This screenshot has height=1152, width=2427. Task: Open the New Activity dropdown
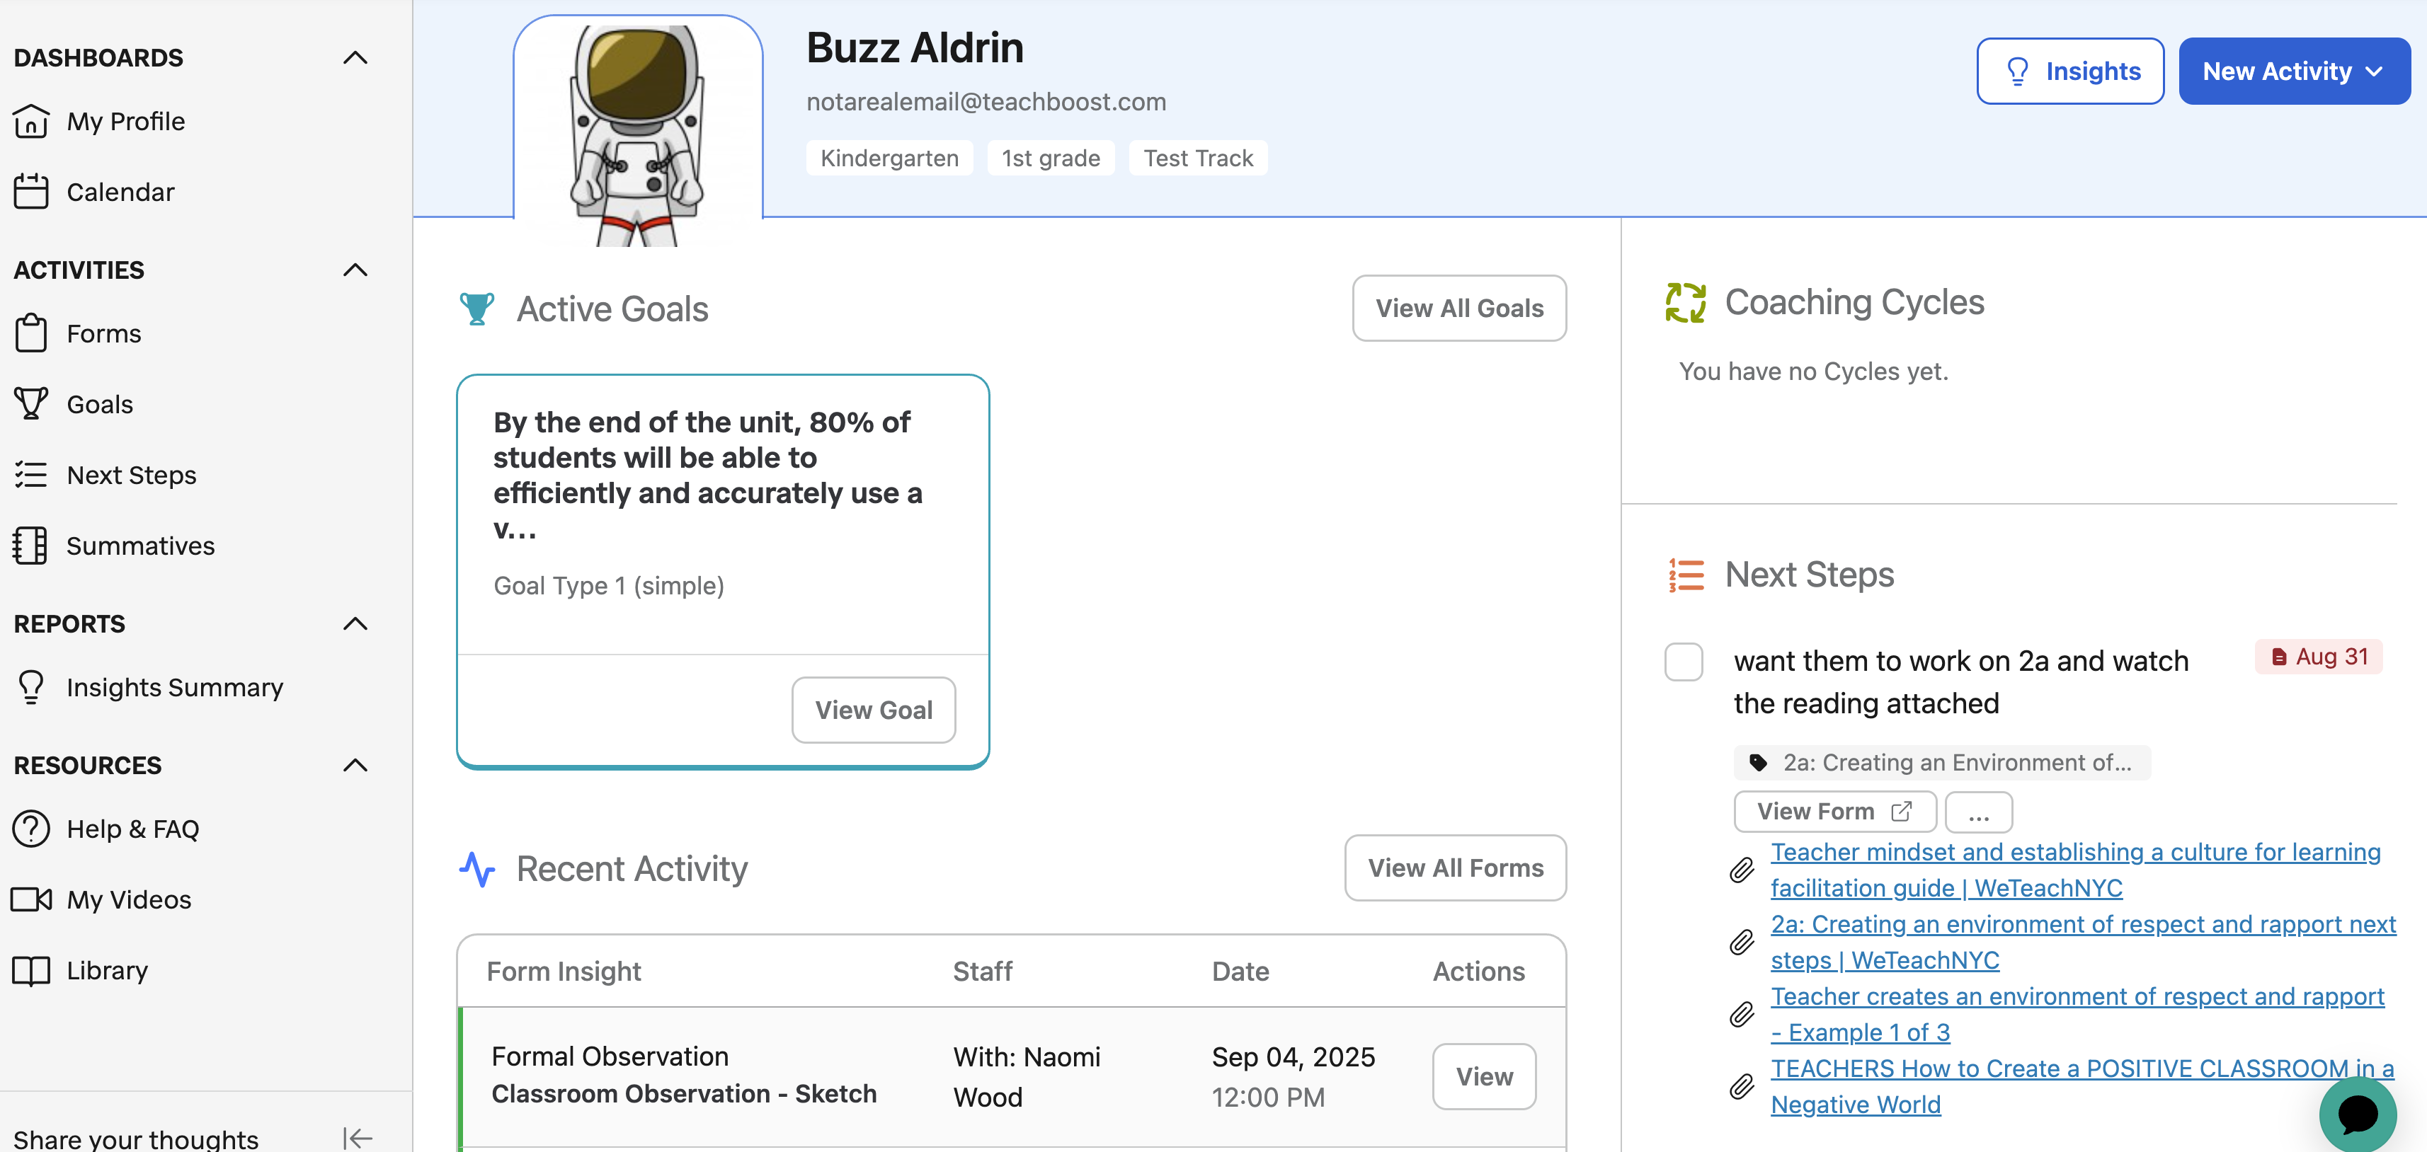(2294, 71)
